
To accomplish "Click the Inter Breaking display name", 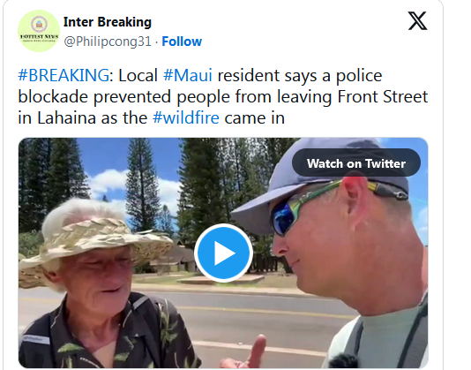I will point(108,22).
